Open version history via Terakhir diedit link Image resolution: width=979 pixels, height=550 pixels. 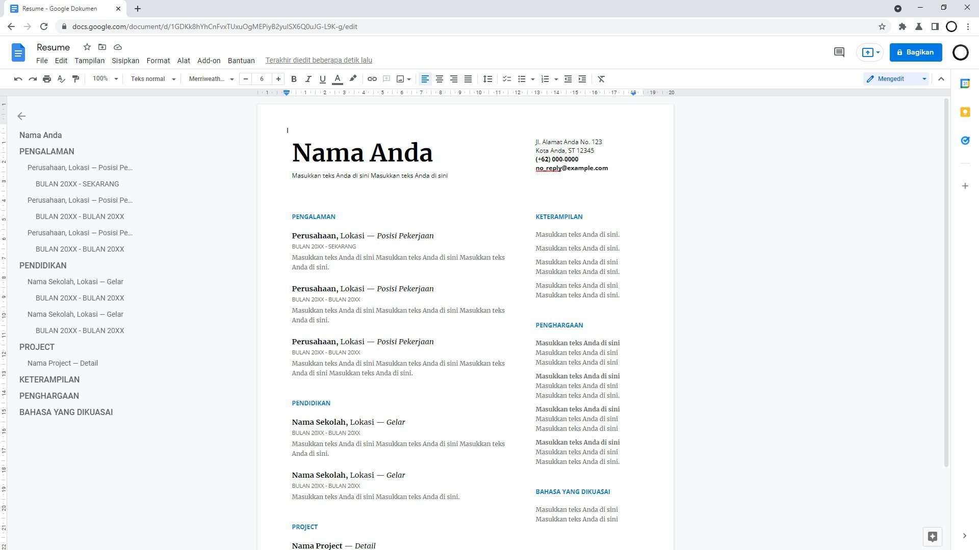pyautogui.click(x=319, y=60)
